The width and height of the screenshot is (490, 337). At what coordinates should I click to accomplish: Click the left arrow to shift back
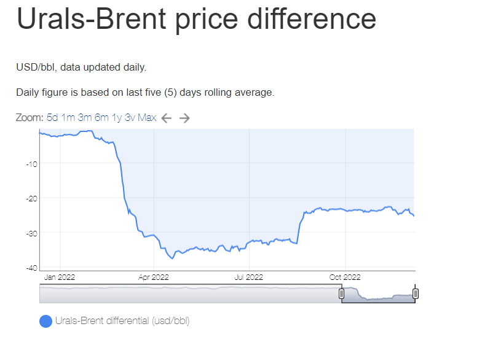point(165,118)
